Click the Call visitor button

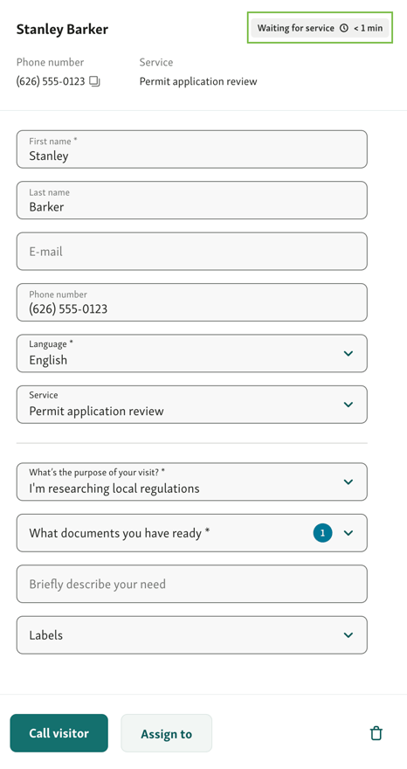[59, 733]
